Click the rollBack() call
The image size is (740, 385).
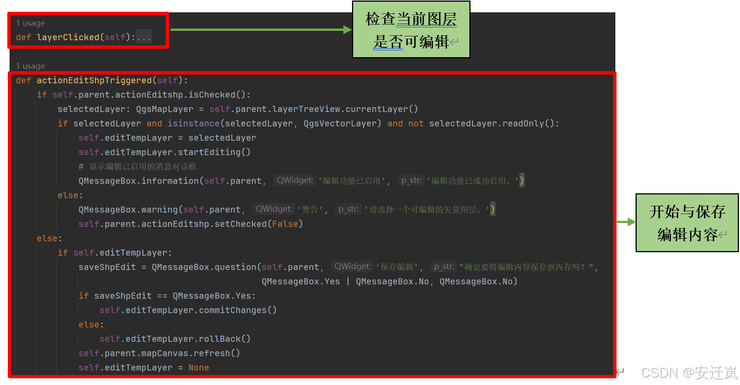(x=225, y=339)
